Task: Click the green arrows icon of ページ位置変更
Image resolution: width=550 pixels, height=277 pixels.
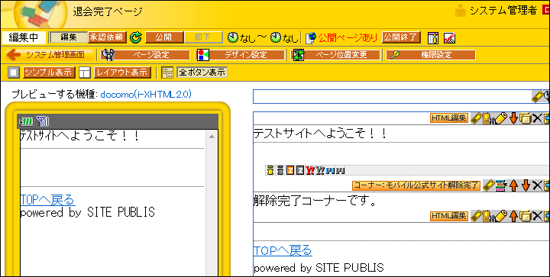Action: point(299,55)
